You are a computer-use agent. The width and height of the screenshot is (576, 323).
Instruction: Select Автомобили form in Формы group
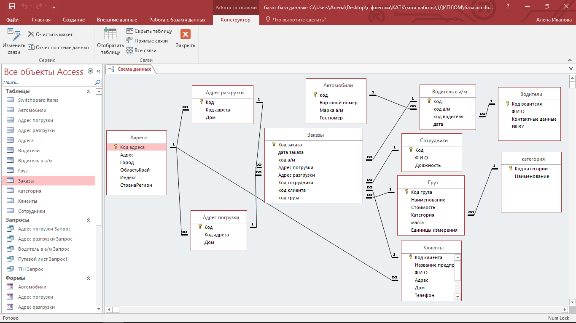pyautogui.click(x=48, y=287)
